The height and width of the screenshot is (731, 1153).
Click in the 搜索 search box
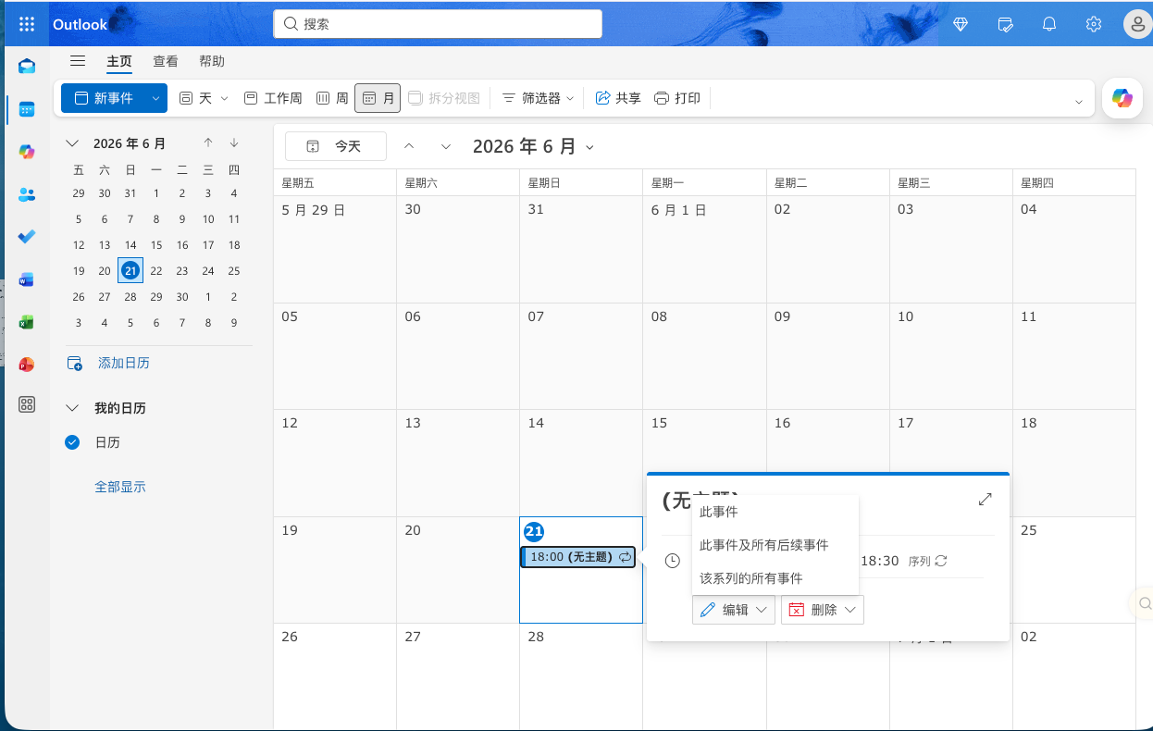point(438,24)
